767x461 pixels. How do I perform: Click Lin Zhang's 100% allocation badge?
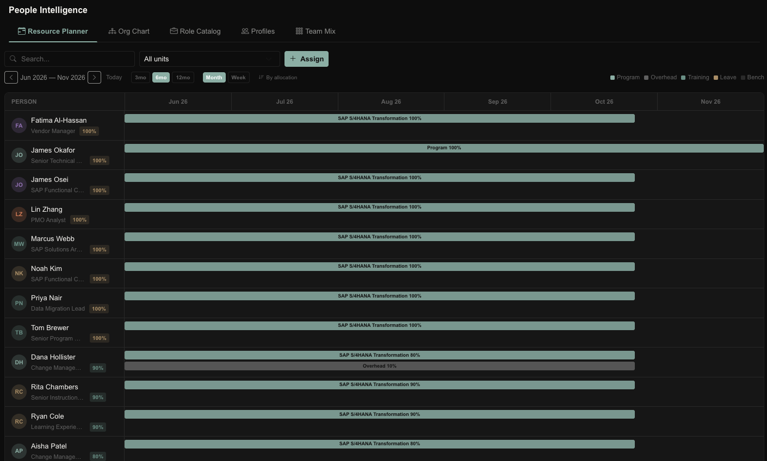point(79,220)
